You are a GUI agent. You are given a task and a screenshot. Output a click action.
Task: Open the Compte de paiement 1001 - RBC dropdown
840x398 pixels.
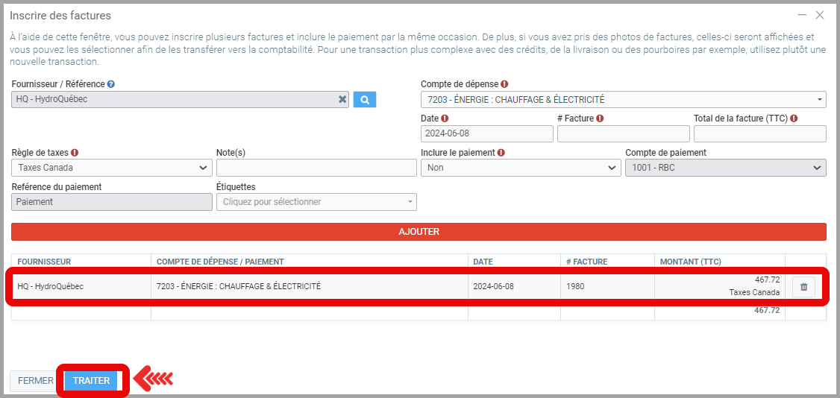click(725, 168)
